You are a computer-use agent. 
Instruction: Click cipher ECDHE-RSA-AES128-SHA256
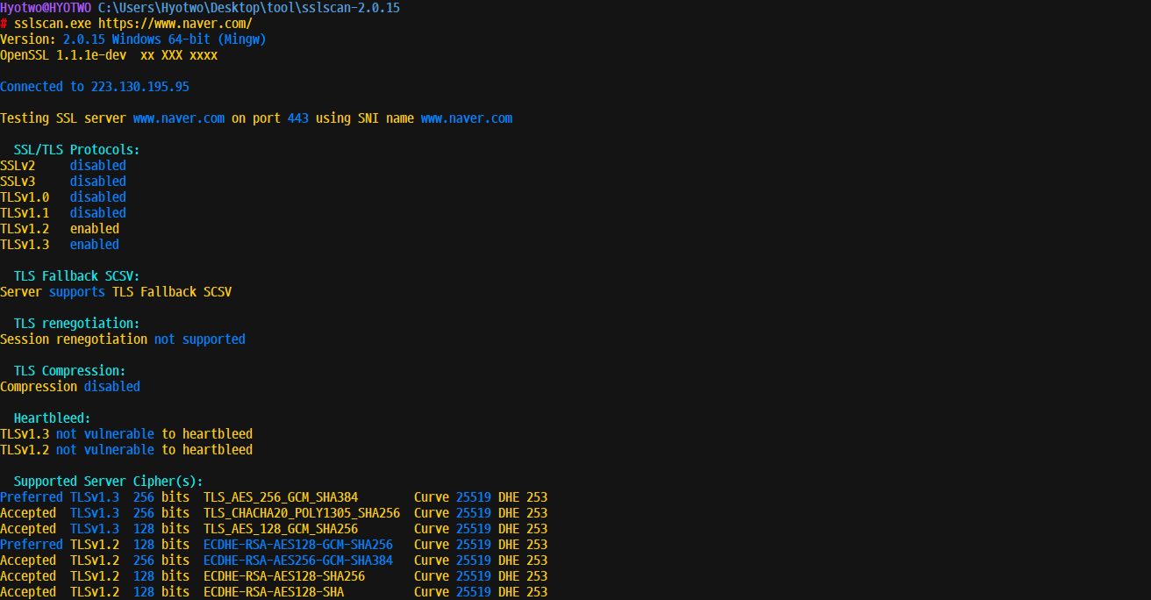click(284, 576)
